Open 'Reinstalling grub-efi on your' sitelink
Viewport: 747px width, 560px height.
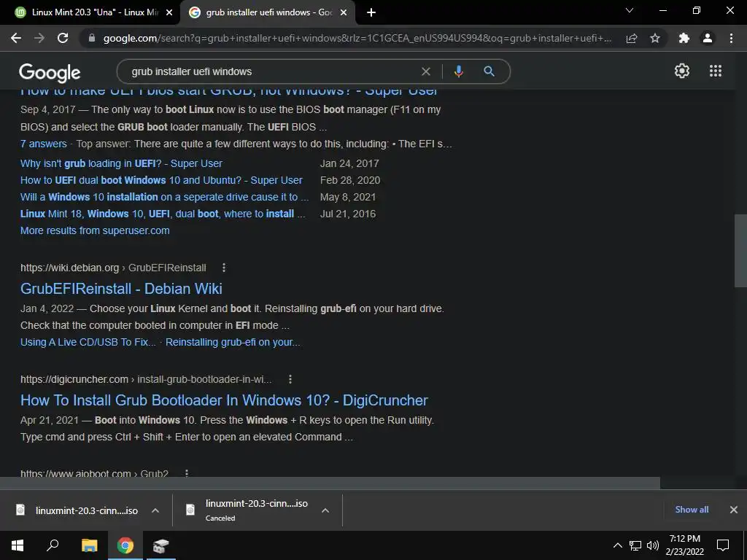[x=233, y=342]
